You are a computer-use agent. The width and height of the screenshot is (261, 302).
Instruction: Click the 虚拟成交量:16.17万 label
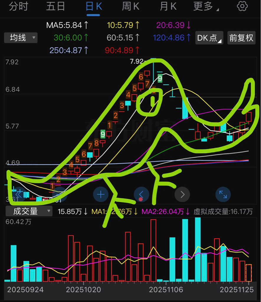(x=223, y=211)
